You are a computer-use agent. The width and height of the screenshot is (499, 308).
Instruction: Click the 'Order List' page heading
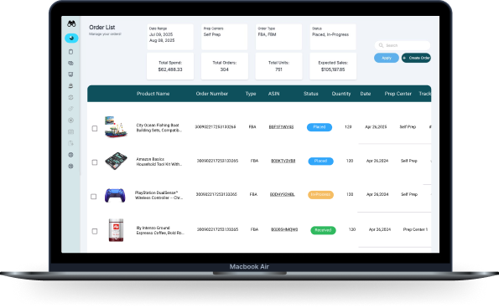pyautogui.click(x=101, y=28)
